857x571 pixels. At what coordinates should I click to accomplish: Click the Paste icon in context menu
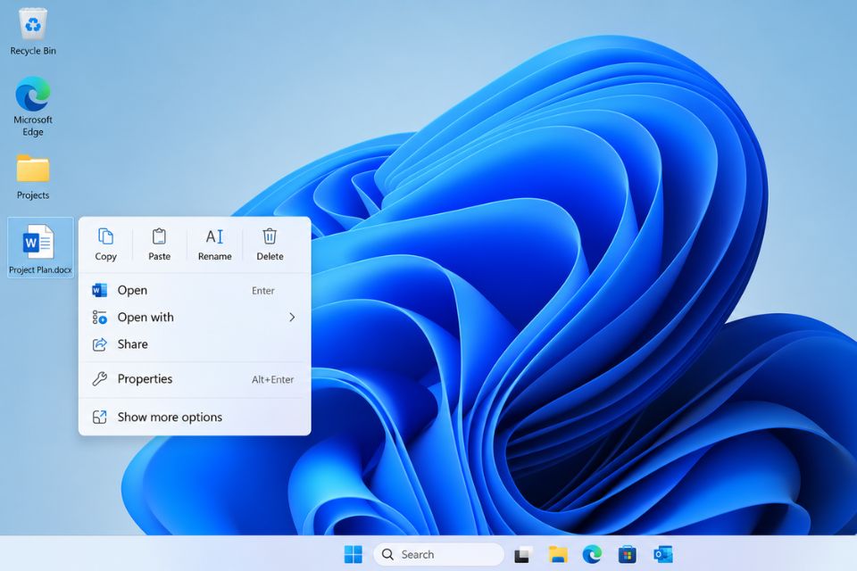click(x=159, y=244)
